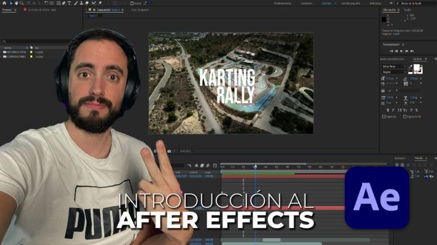Switch to the Carácter panel tab
The image size is (437, 245).
click(417, 59)
